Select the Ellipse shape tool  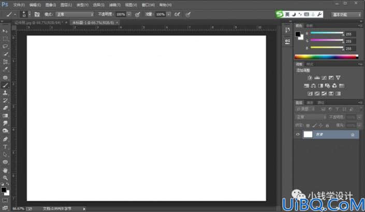coord(5,162)
